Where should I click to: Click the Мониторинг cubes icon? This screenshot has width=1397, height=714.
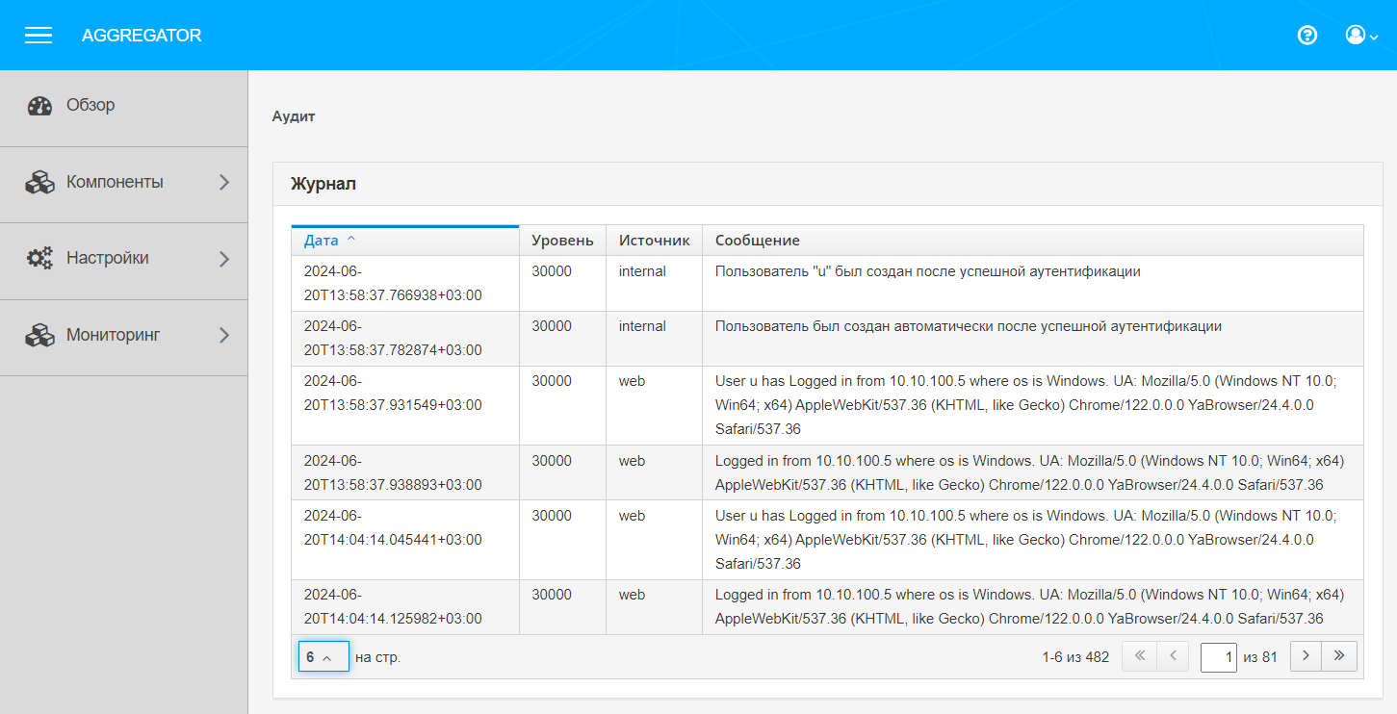39,336
